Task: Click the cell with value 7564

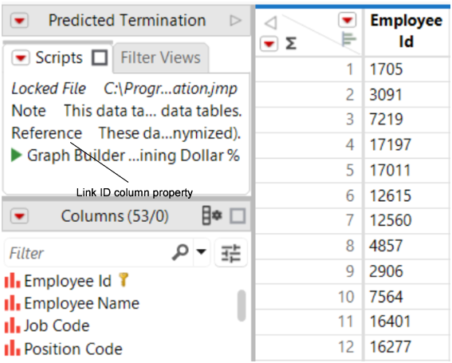Action: point(407,296)
